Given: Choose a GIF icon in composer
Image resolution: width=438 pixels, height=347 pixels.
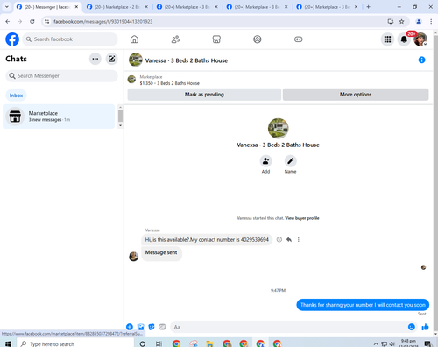Looking at the screenshot, I should [162, 327].
